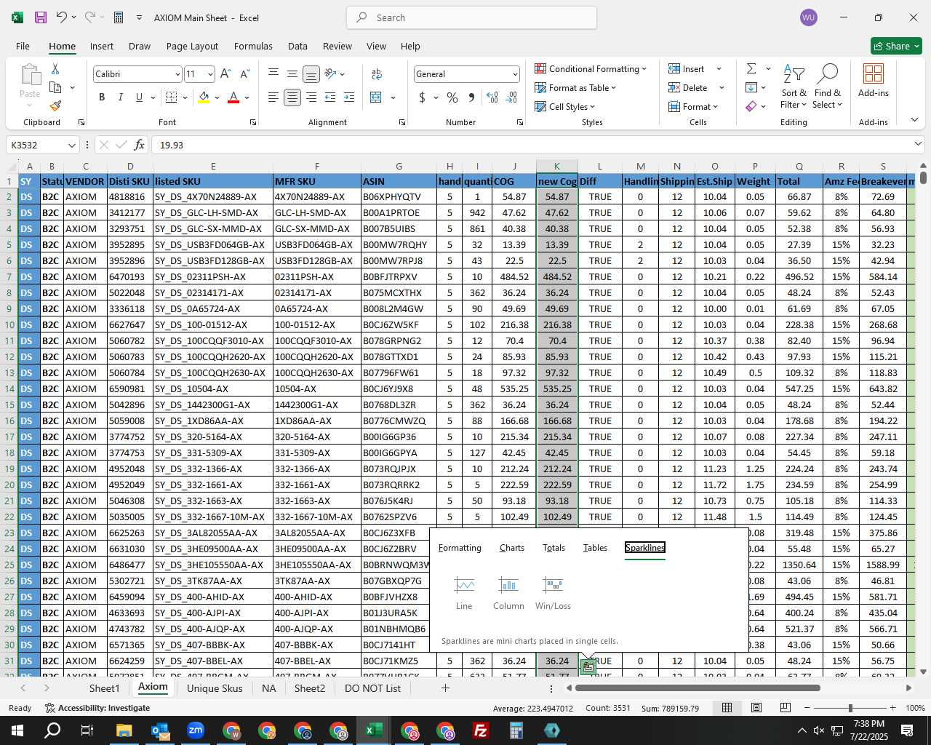
Task: Toggle Italic formatting
Action: coord(120,97)
